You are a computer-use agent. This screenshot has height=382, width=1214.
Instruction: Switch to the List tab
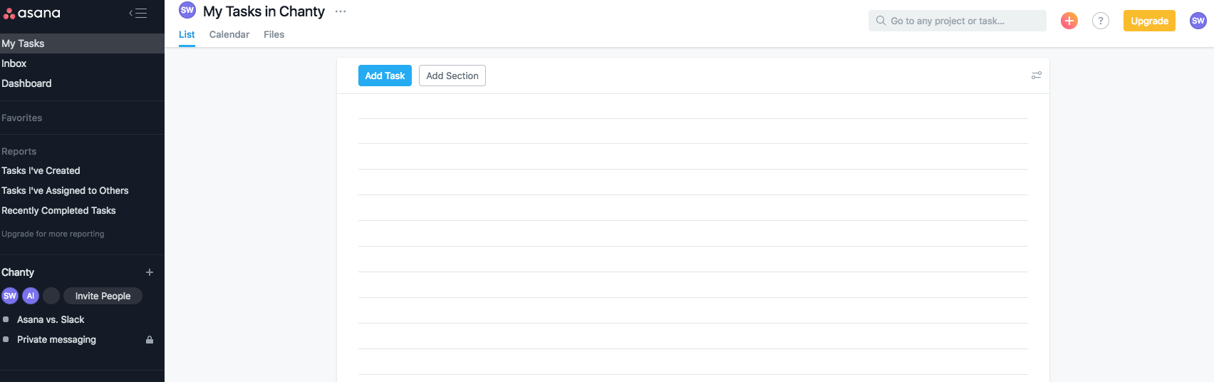[x=187, y=34]
